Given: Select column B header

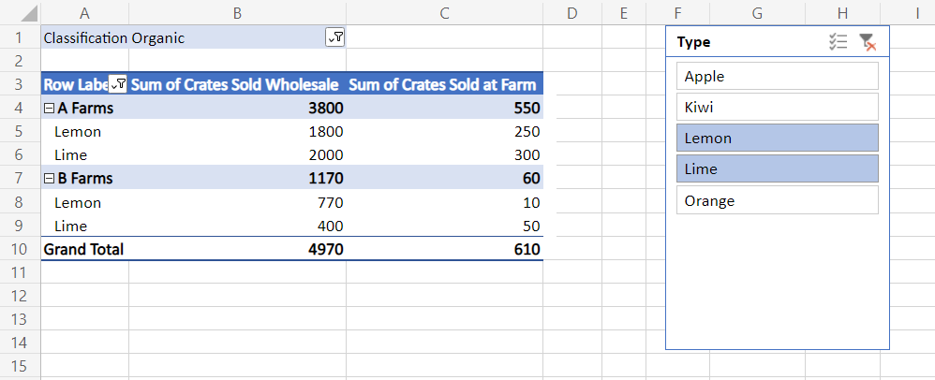Looking at the screenshot, I should [x=237, y=12].
